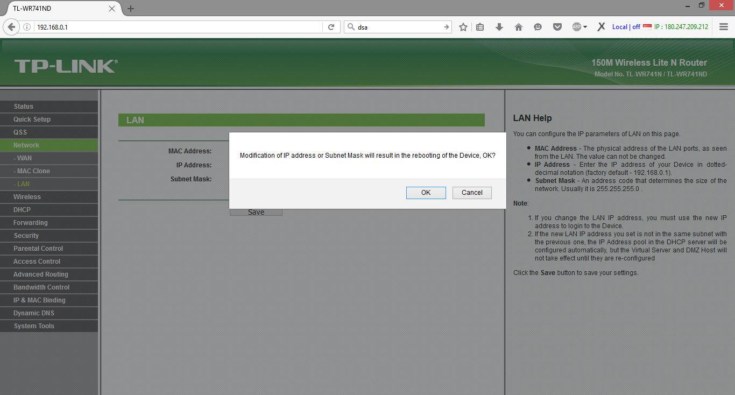Viewport: 735px width, 395px height.
Task: Click the 150M Wireless Lite N Router title
Action: point(649,62)
